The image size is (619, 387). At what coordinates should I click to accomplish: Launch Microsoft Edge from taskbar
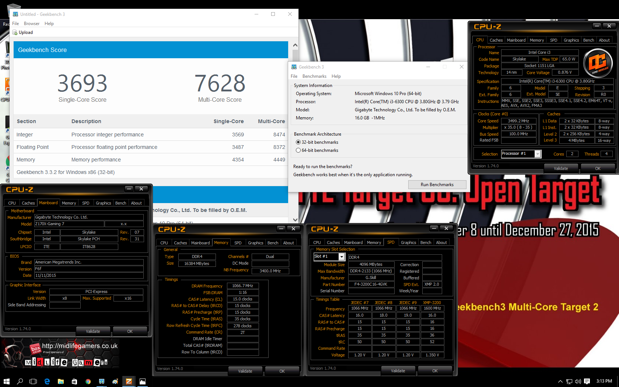pos(47,381)
